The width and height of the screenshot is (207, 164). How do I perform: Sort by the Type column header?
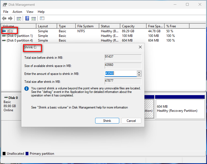[x=66, y=26]
